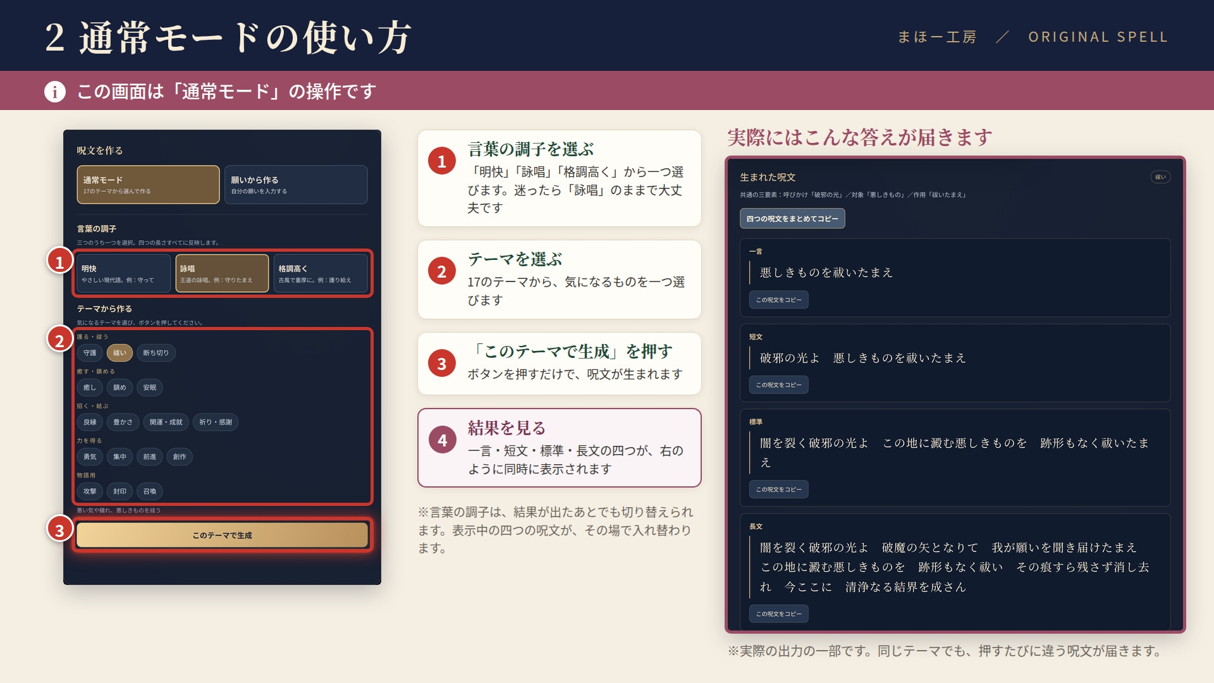Click the 言葉の調子 section label
The width and height of the screenshot is (1214, 683).
97,229
